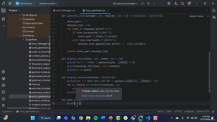Open the Git tool window icon
Screen dimensions: 217x122
click(3, 105)
